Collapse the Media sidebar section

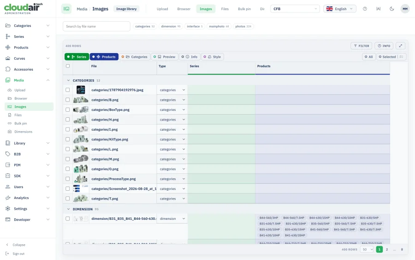48,80
